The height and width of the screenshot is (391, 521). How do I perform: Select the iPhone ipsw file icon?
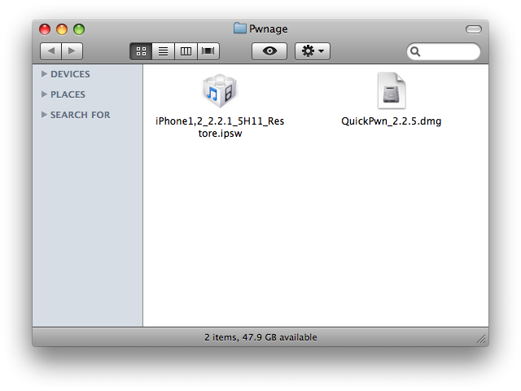click(220, 90)
